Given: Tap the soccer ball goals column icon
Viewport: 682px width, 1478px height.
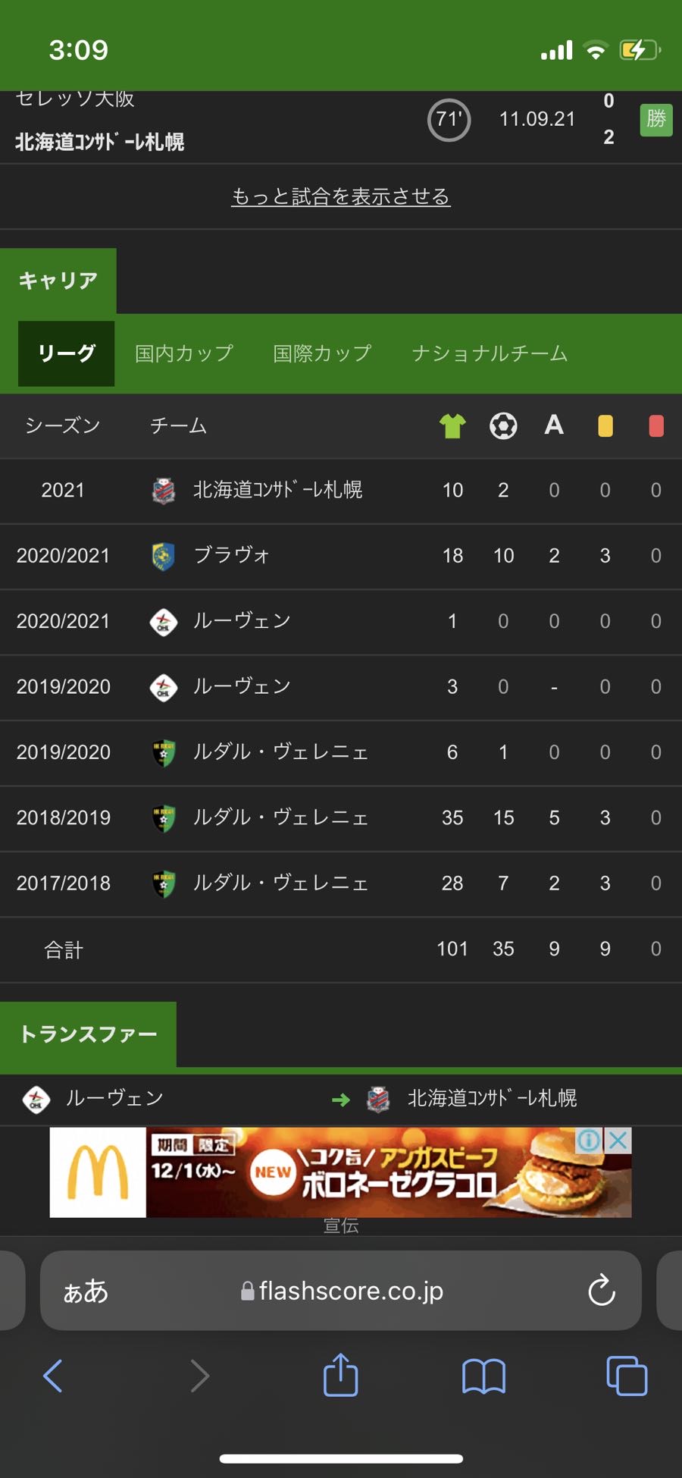Looking at the screenshot, I should click(x=503, y=426).
